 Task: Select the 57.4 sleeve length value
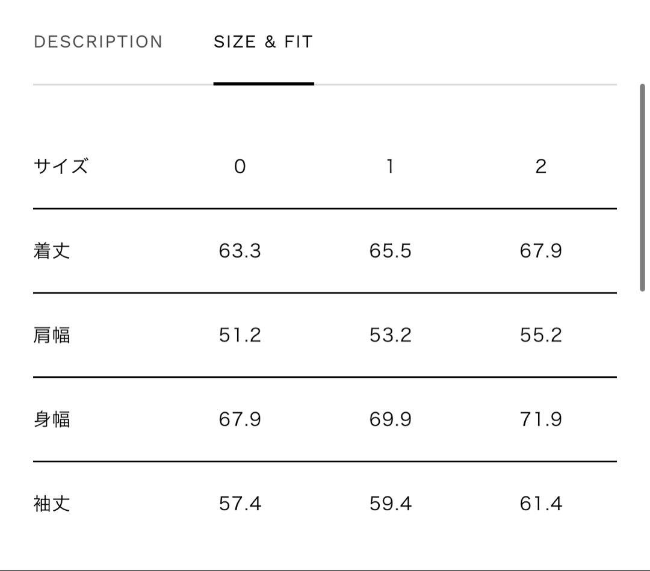point(240,504)
